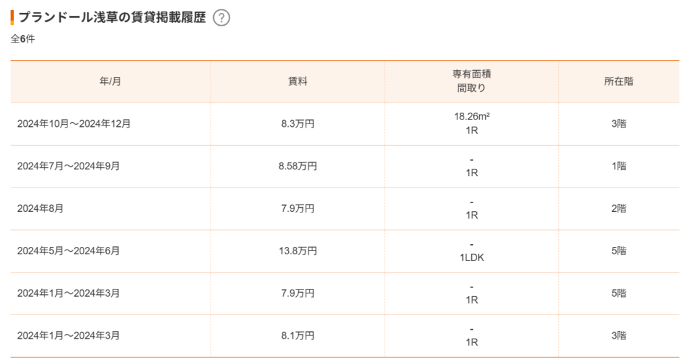The image size is (691, 363).
Task: Select the 2024年10月〜2024年12月 row date
Action: 74,123
